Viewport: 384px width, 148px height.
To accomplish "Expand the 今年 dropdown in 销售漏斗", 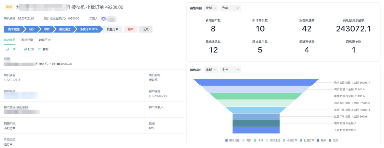I will click(230, 70).
